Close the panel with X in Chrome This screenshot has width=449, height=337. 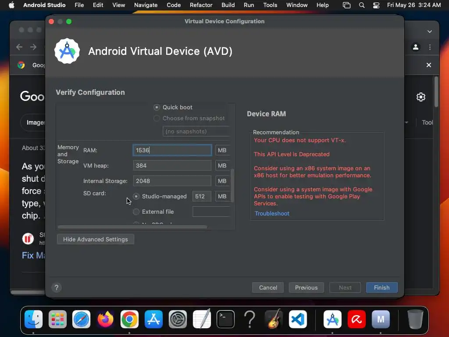click(429, 65)
